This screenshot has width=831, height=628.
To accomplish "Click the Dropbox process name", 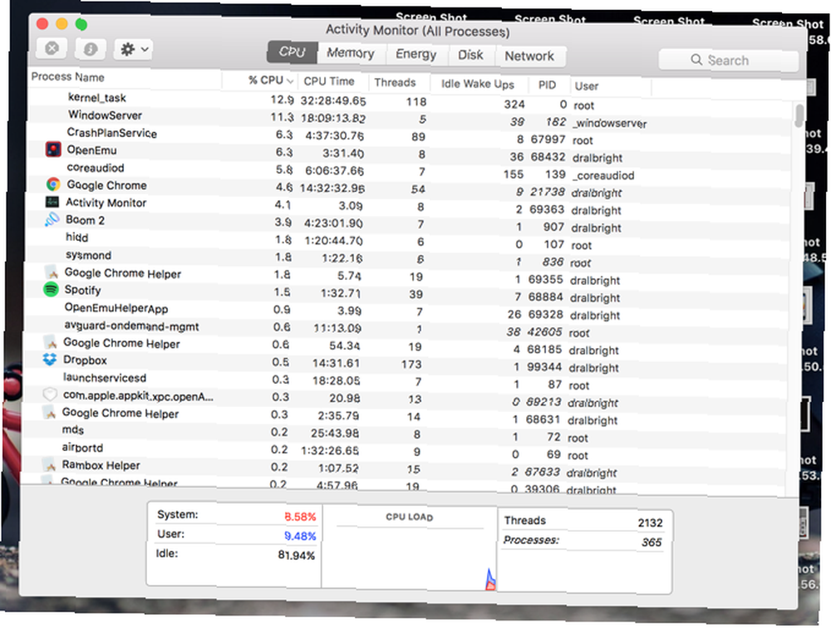I will click(85, 360).
